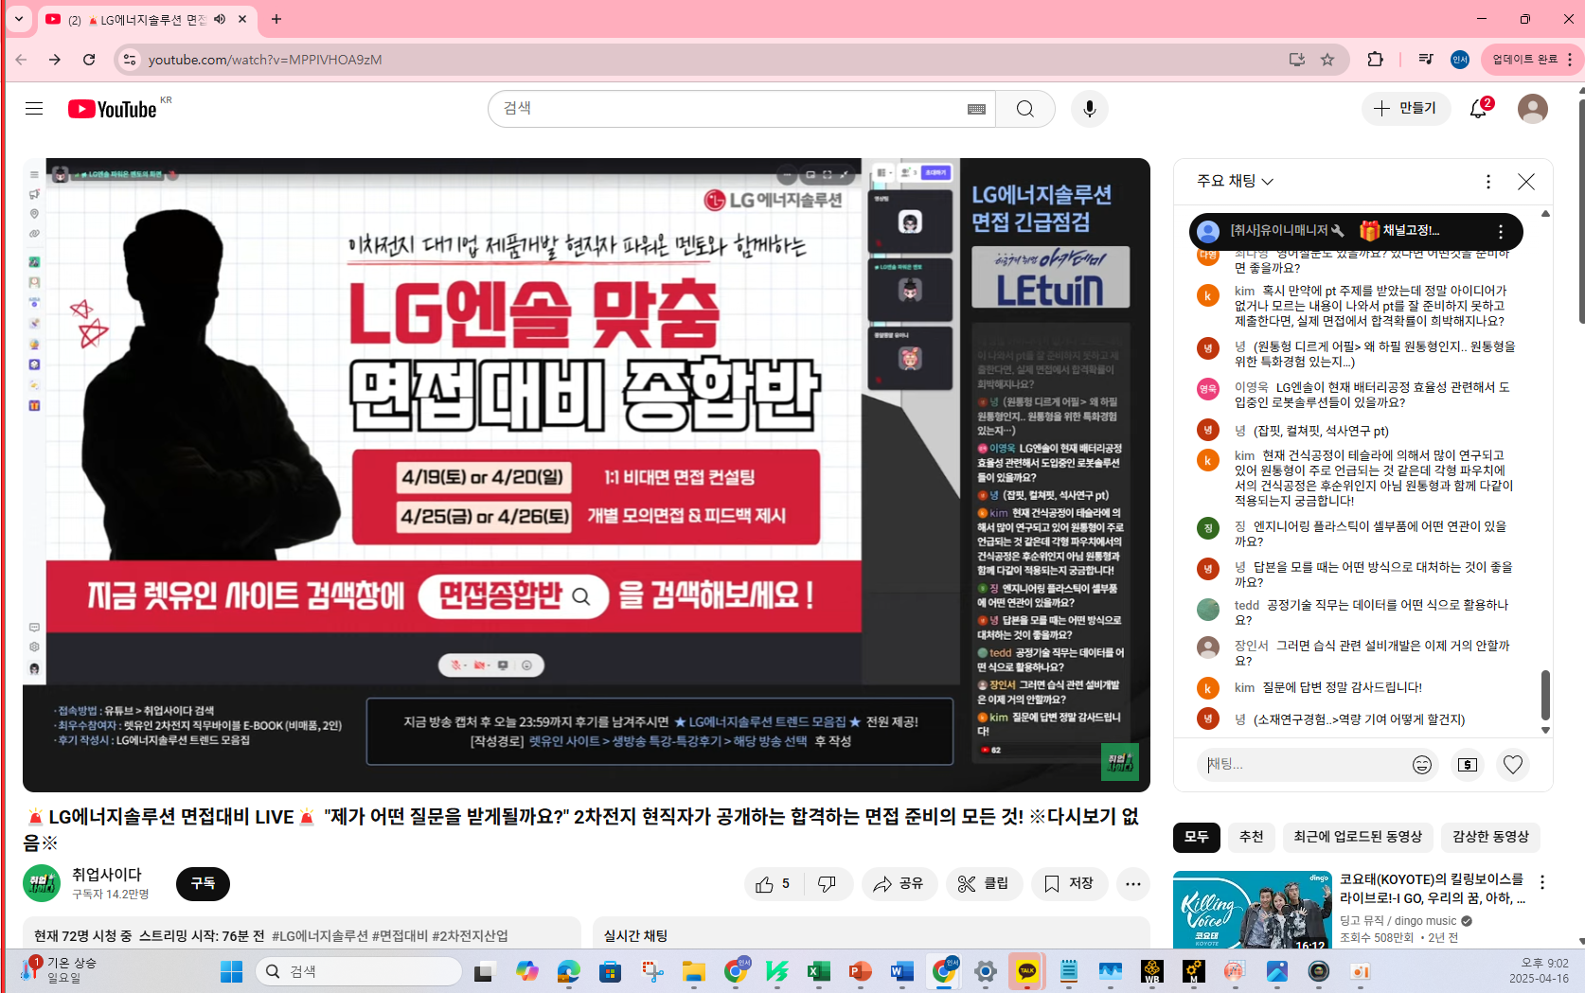Open the live chat three-dot options menu

[x=1487, y=182]
